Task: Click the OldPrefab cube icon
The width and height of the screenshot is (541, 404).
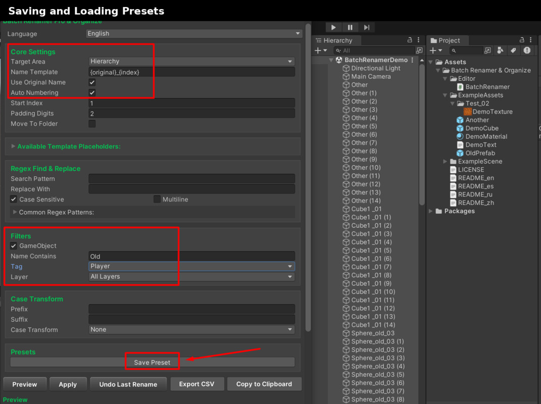Action: point(460,153)
